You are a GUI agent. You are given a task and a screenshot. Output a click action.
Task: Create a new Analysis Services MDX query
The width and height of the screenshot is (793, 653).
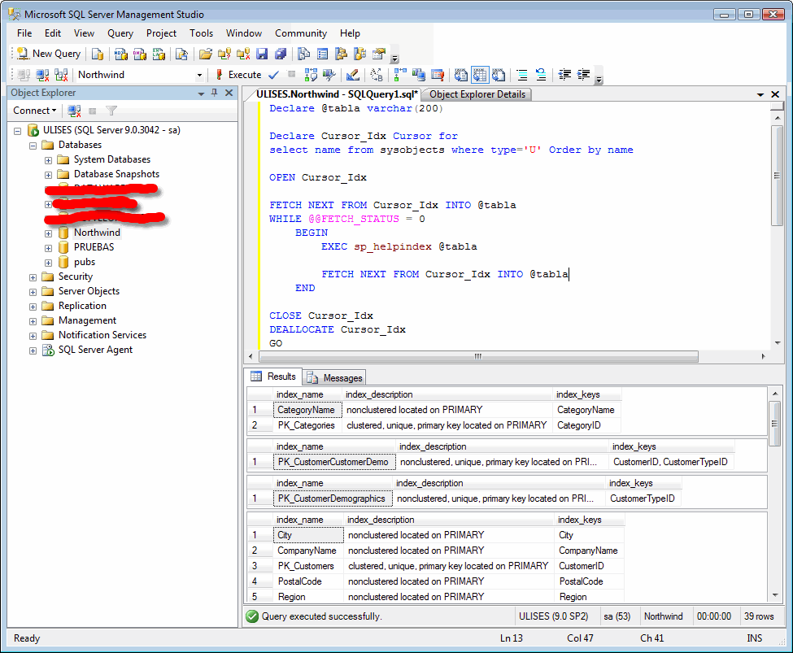(x=121, y=54)
